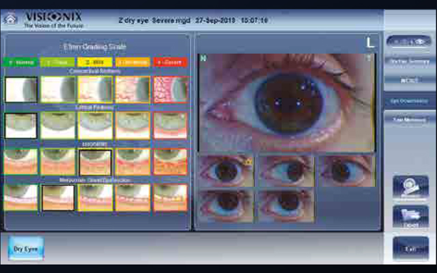
Task: Select first captured eye thumbnail with warning
Action: (226, 171)
